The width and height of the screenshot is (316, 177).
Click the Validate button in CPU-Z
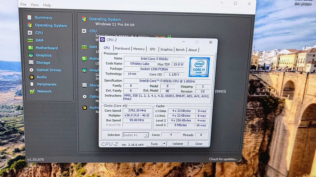[178, 144]
